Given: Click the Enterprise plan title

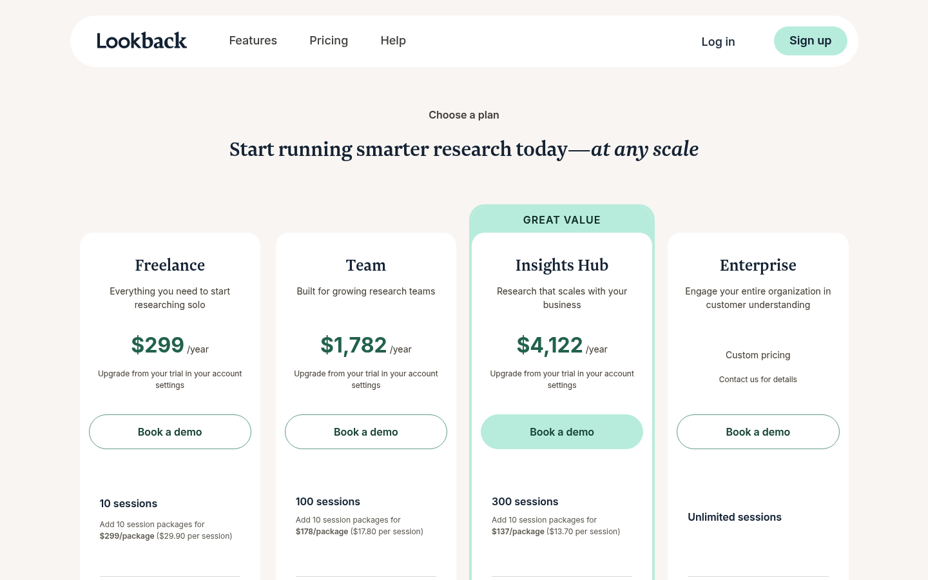Looking at the screenshot, I should [758, 265].
